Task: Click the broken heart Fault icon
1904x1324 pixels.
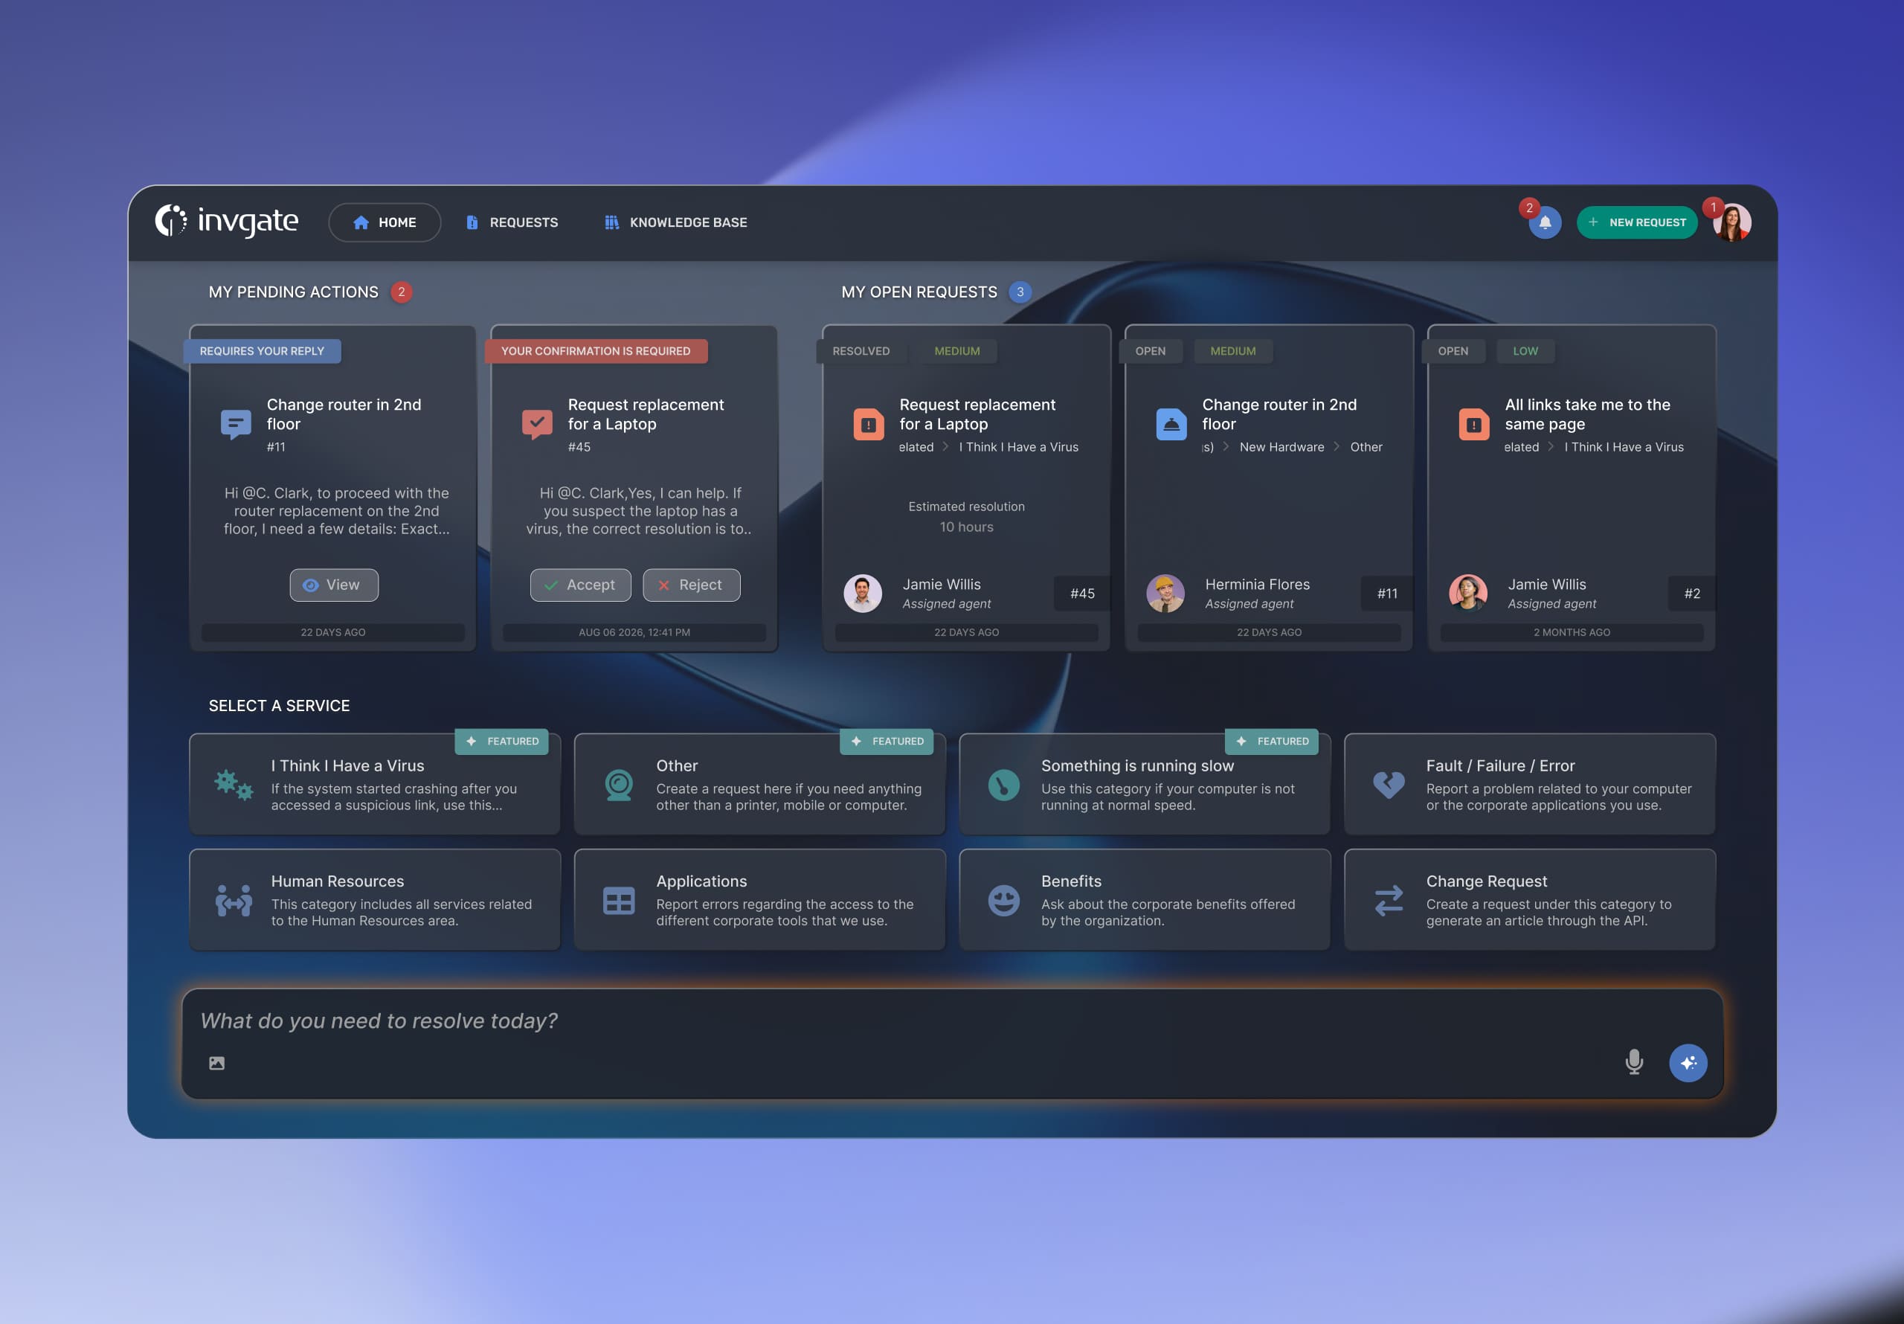Action: click(1388, 785)
